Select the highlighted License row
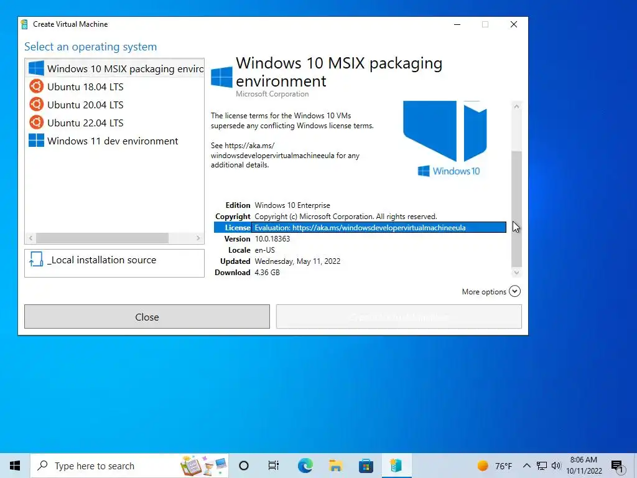637x478 pixels. pos(360,228)
